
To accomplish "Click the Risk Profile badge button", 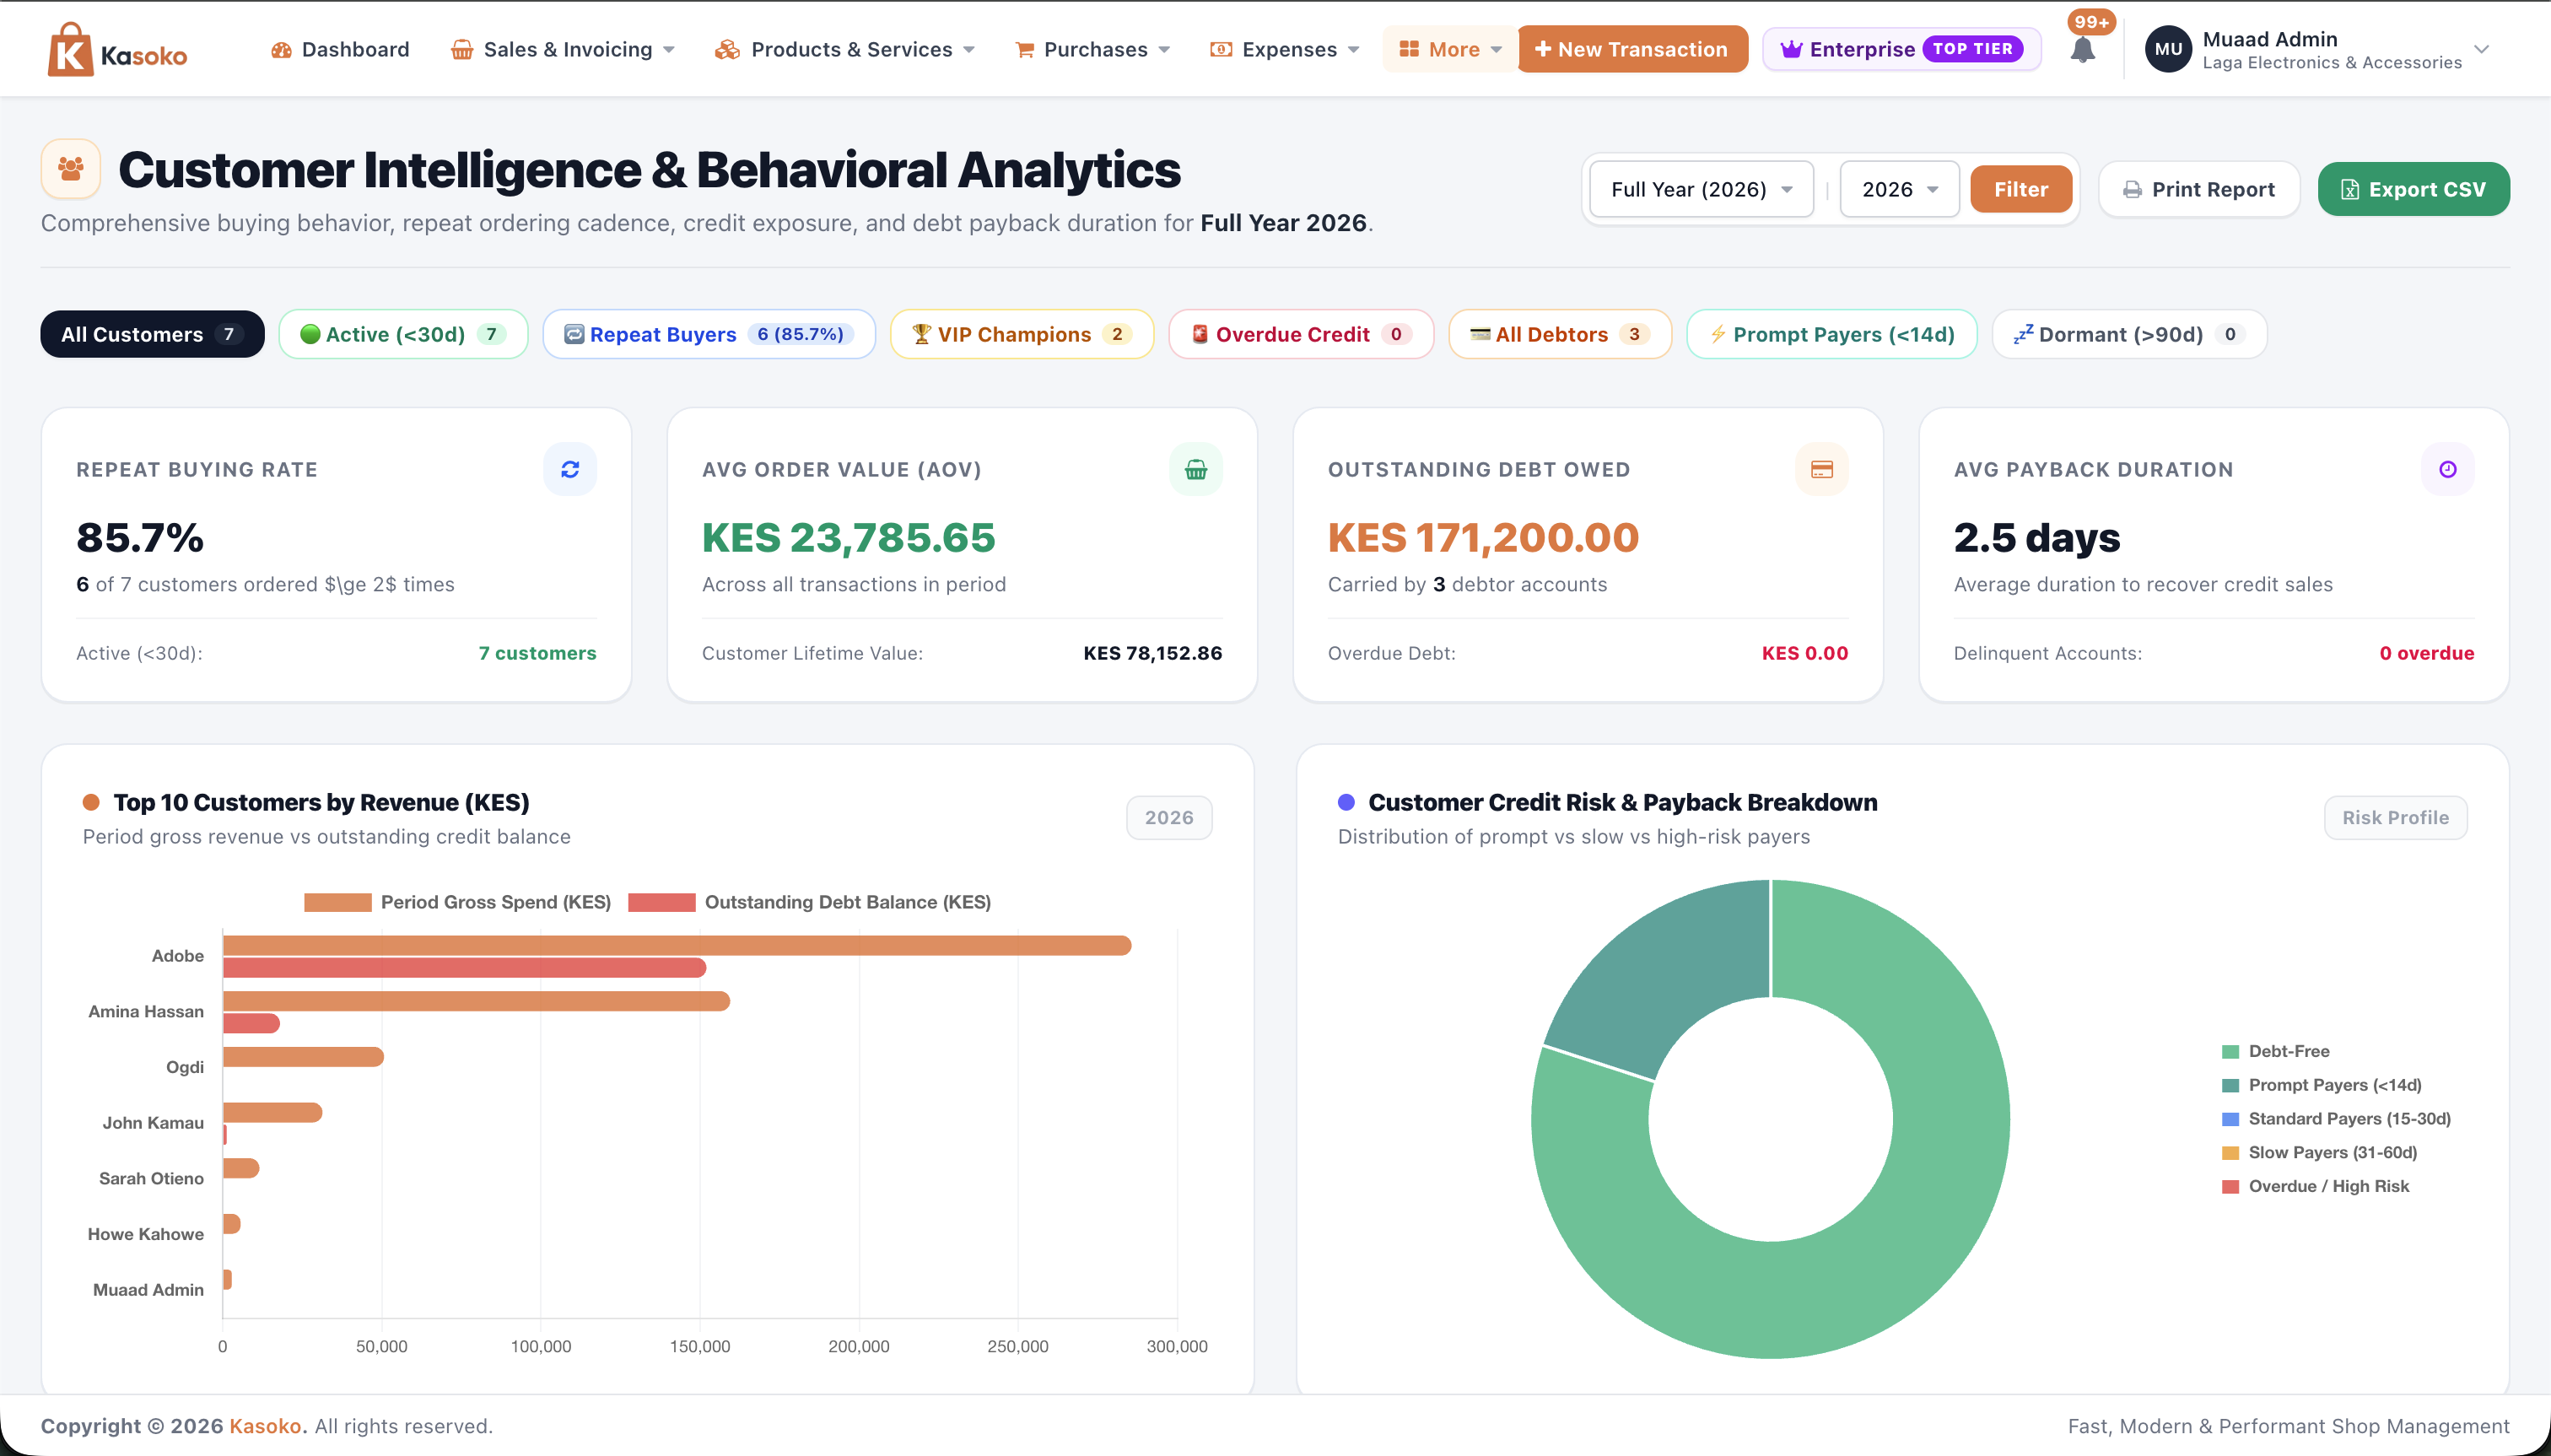I will [x=2395, y=818].
